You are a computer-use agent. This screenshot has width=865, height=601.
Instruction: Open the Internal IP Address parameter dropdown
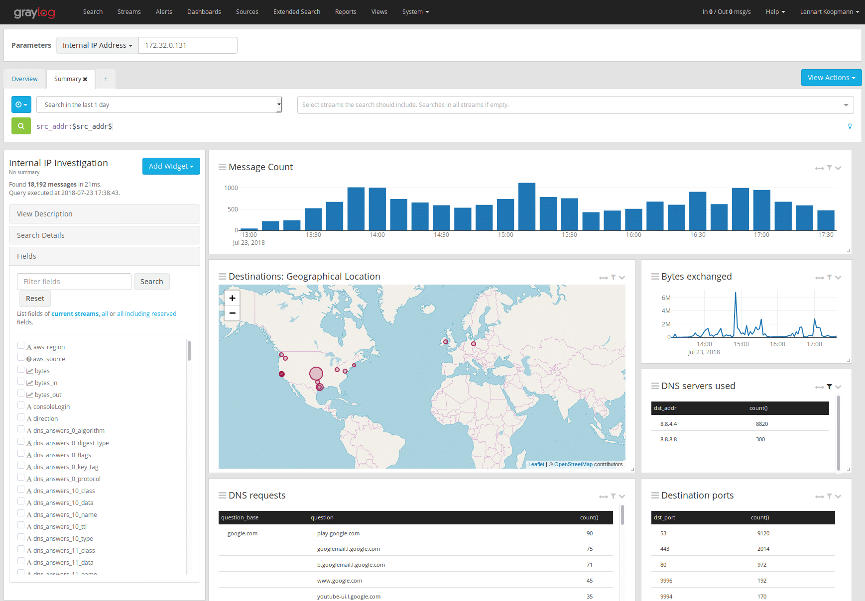click(x=97, y=45)
